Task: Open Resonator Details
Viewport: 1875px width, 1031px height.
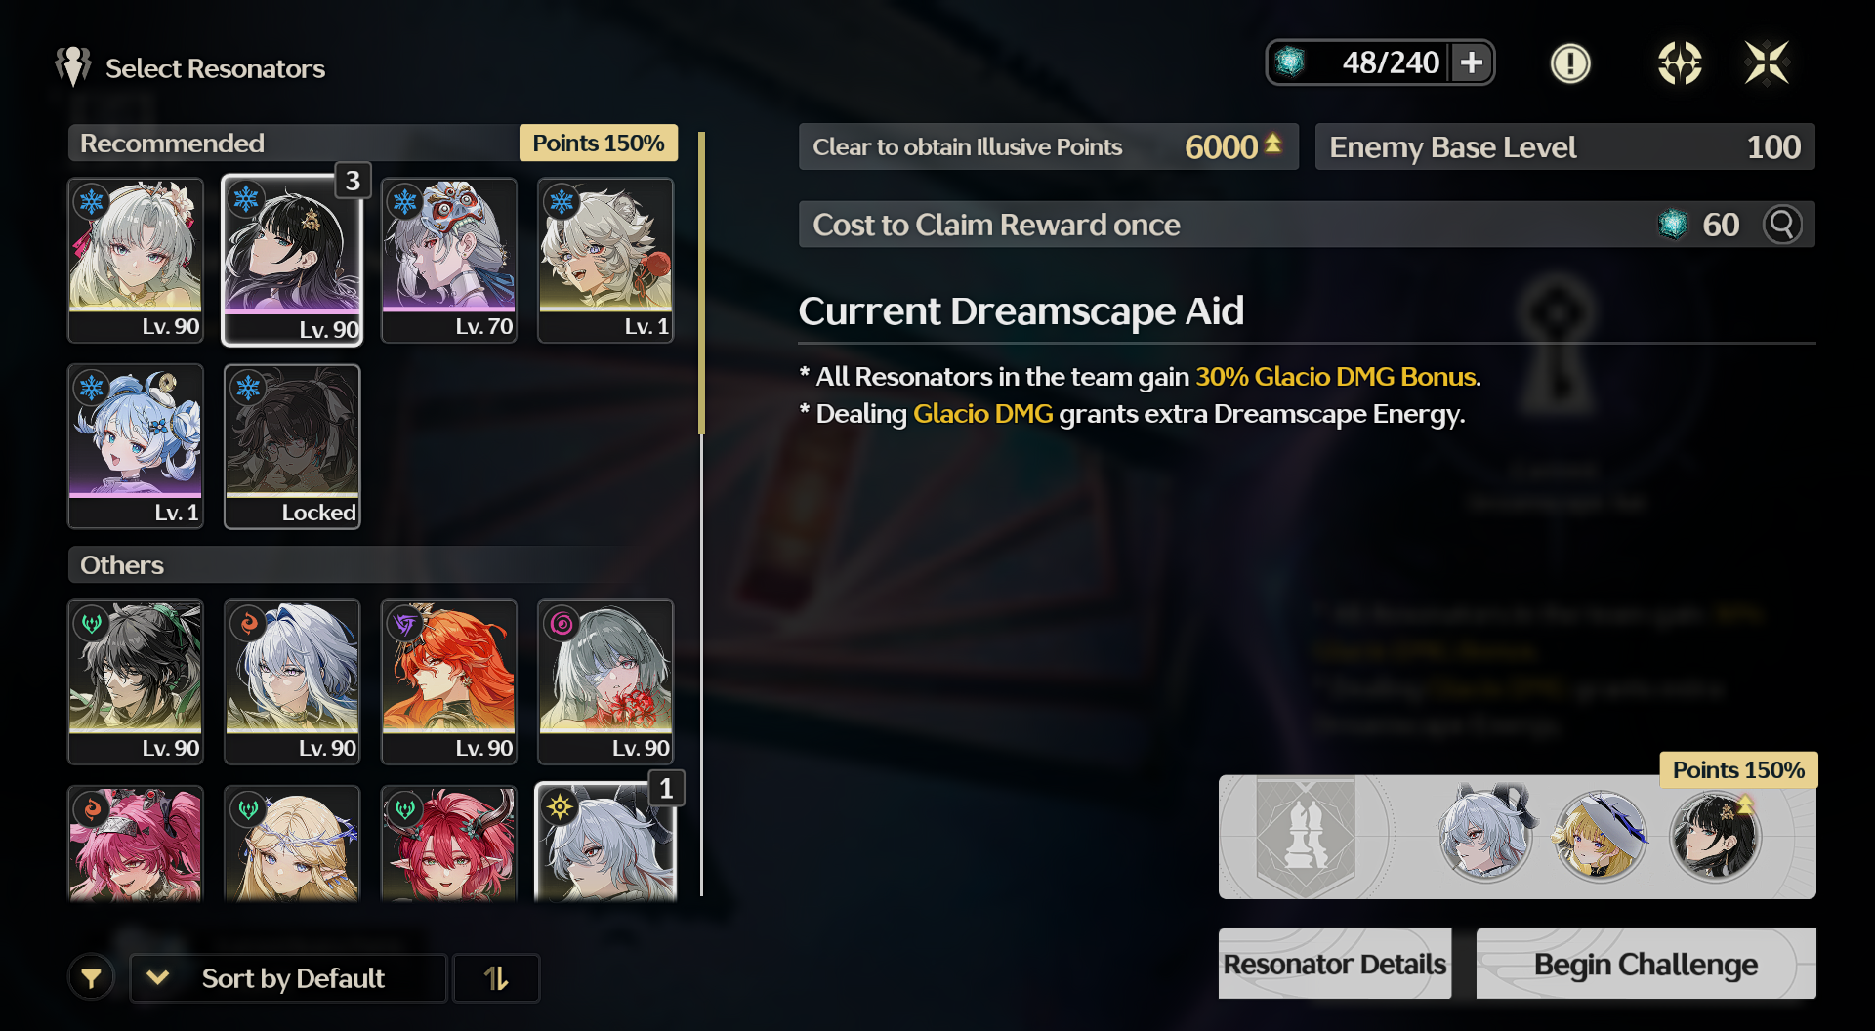Action: (1334, 964)
